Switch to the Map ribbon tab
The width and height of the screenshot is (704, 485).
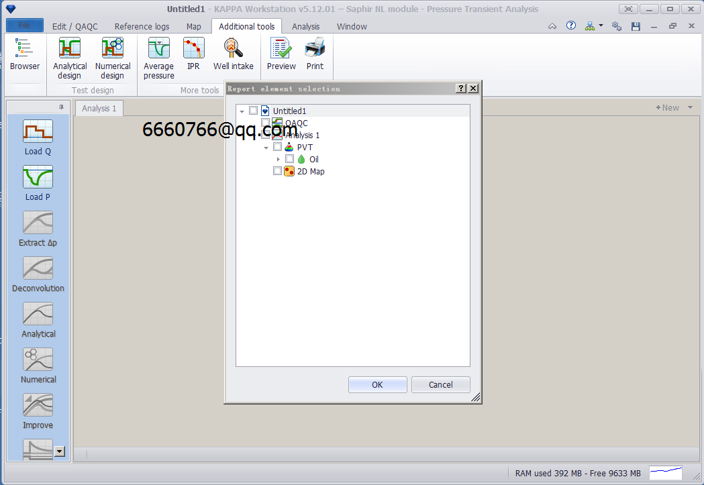[x=193, y=26]
